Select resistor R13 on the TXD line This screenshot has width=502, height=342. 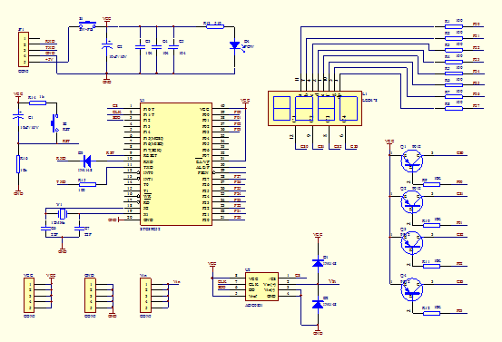(x=87, y=184)
